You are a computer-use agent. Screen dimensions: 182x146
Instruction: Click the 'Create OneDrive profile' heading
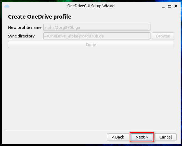point(40,17)
